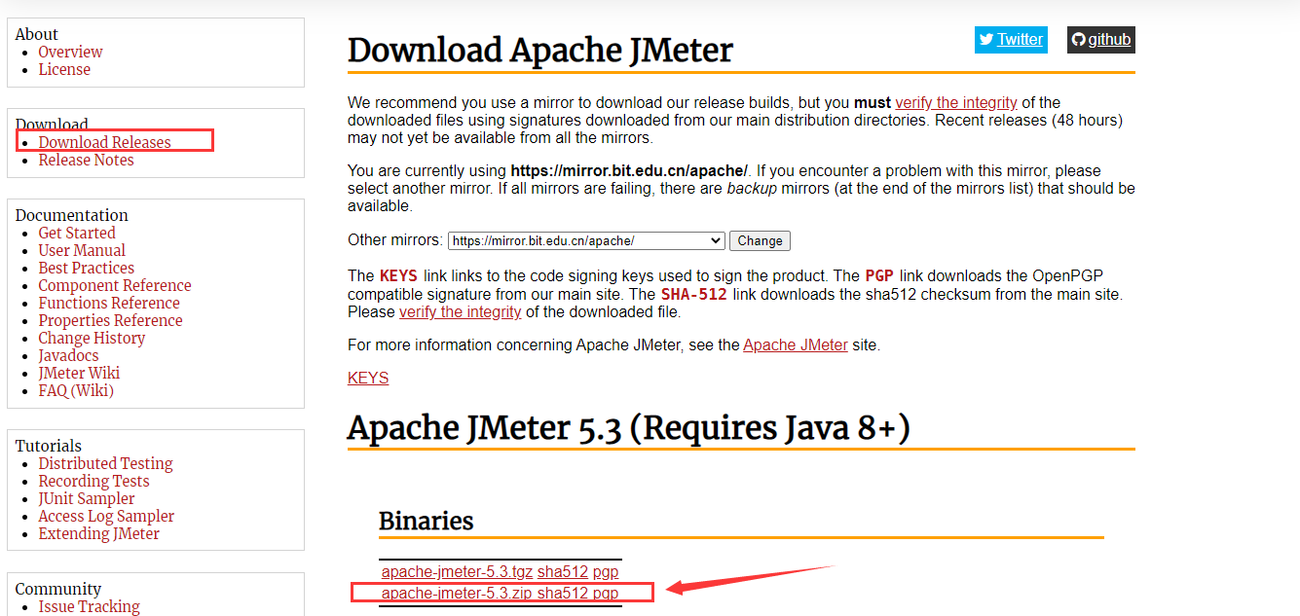Go to the Distributed Testing tutorial
The image size is (1300, 616).
point(105,463)
